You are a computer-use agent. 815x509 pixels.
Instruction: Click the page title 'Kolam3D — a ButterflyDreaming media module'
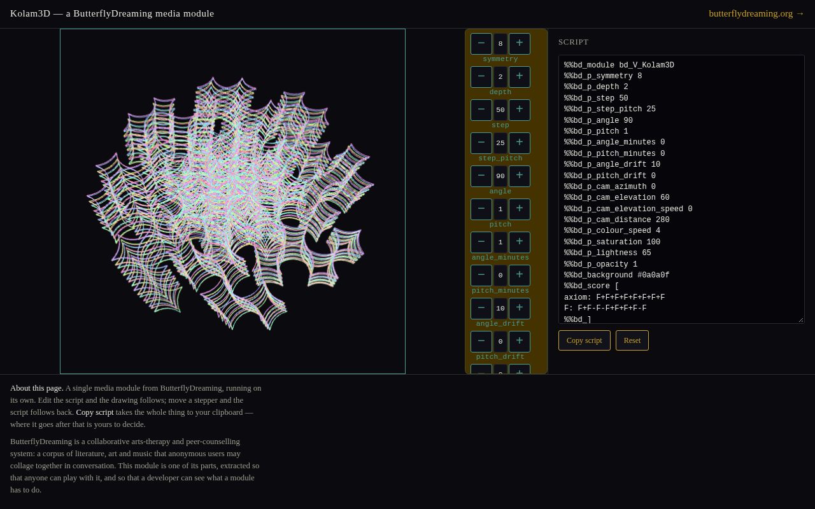pos(112,13)
